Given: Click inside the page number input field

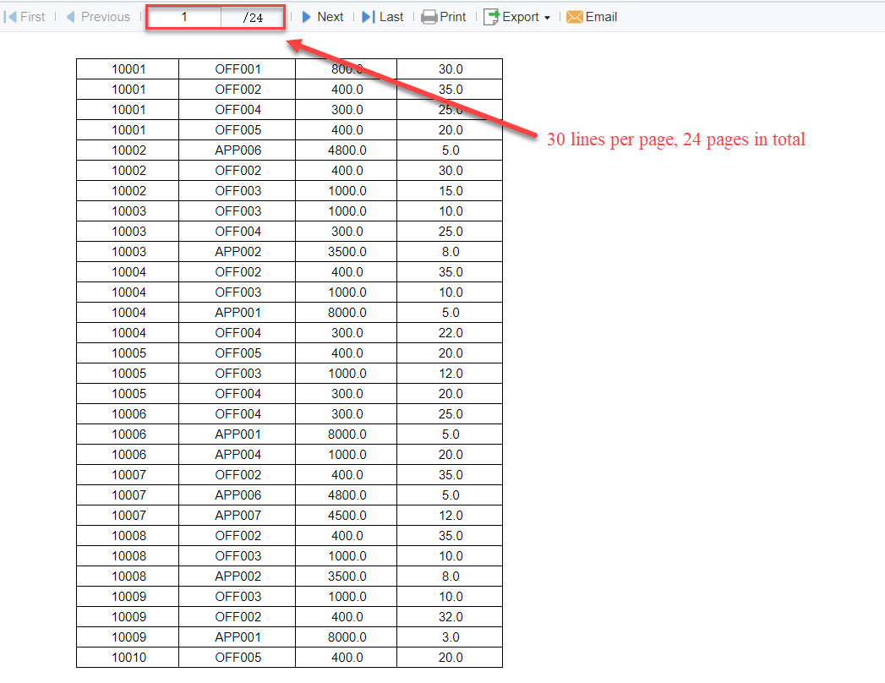Looking at the screenshot, I should tap(184, 16).
